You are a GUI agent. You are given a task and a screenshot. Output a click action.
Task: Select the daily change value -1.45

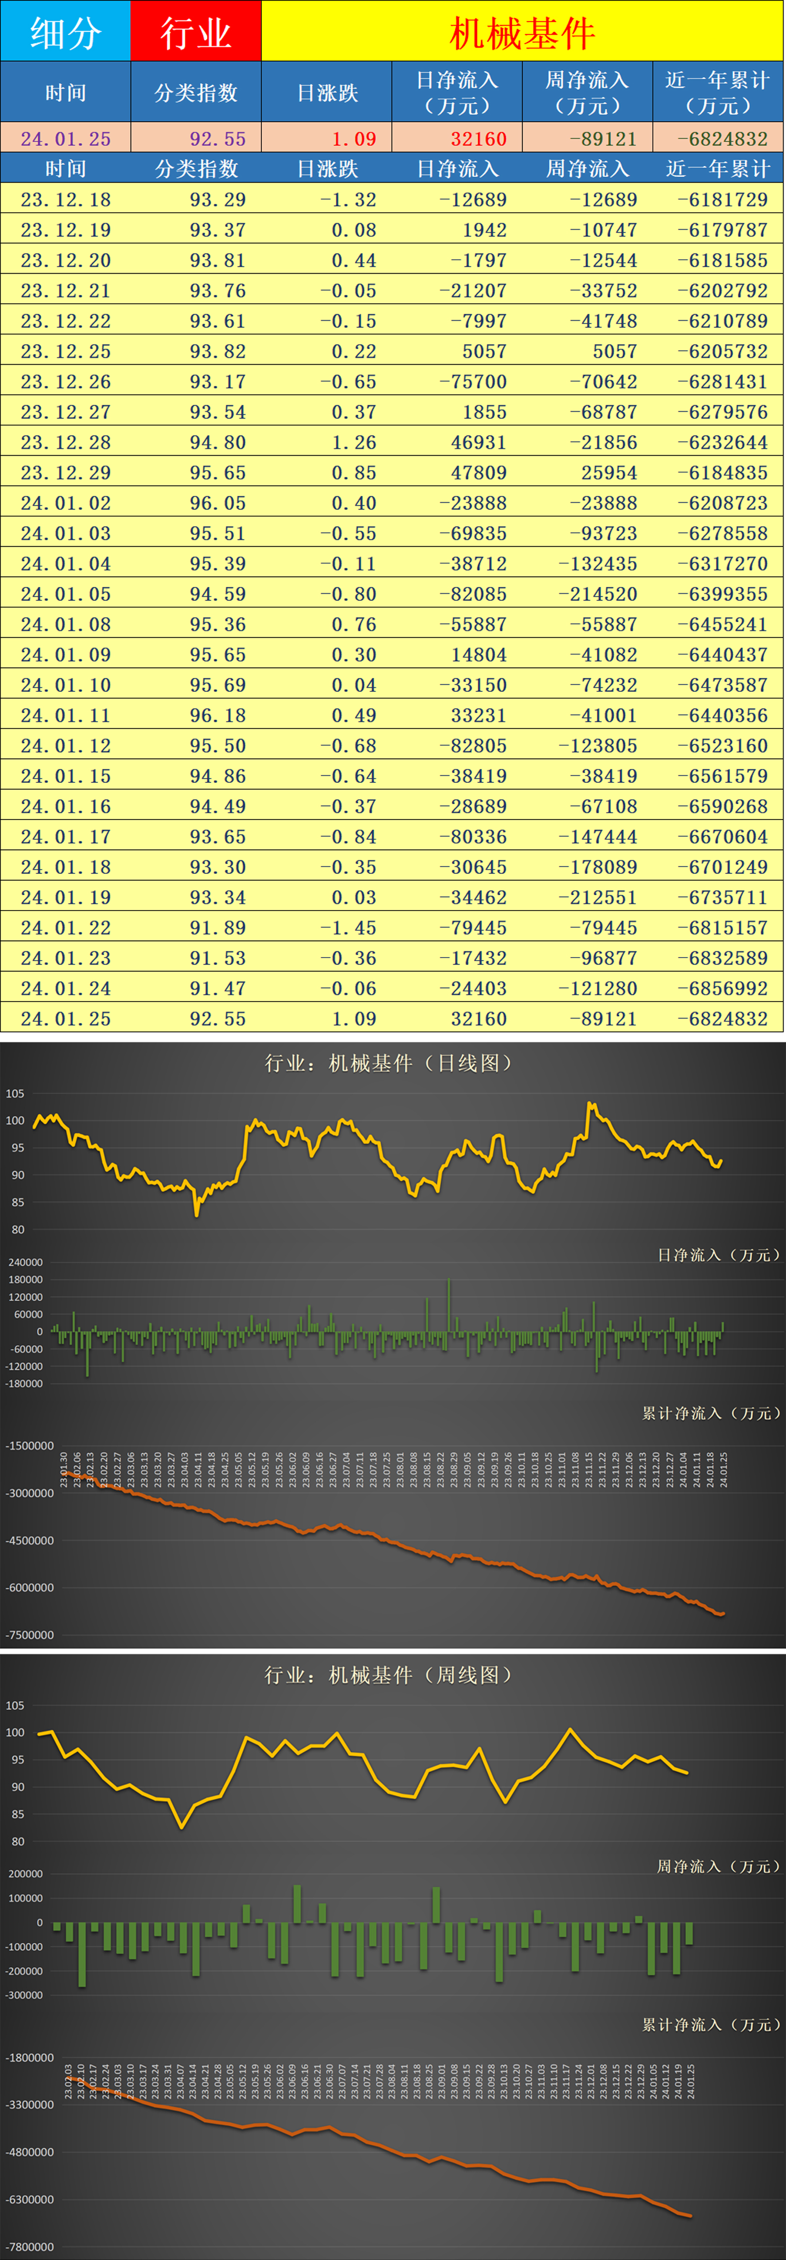[347, 927]
